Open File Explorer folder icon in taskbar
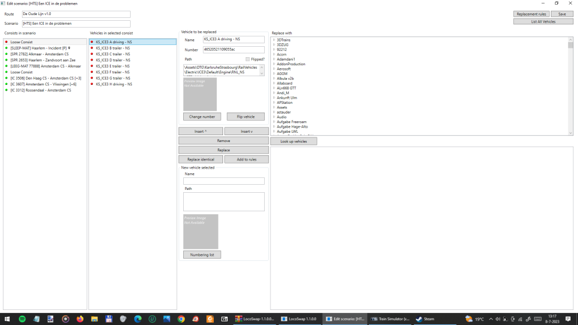 (94, 319)
